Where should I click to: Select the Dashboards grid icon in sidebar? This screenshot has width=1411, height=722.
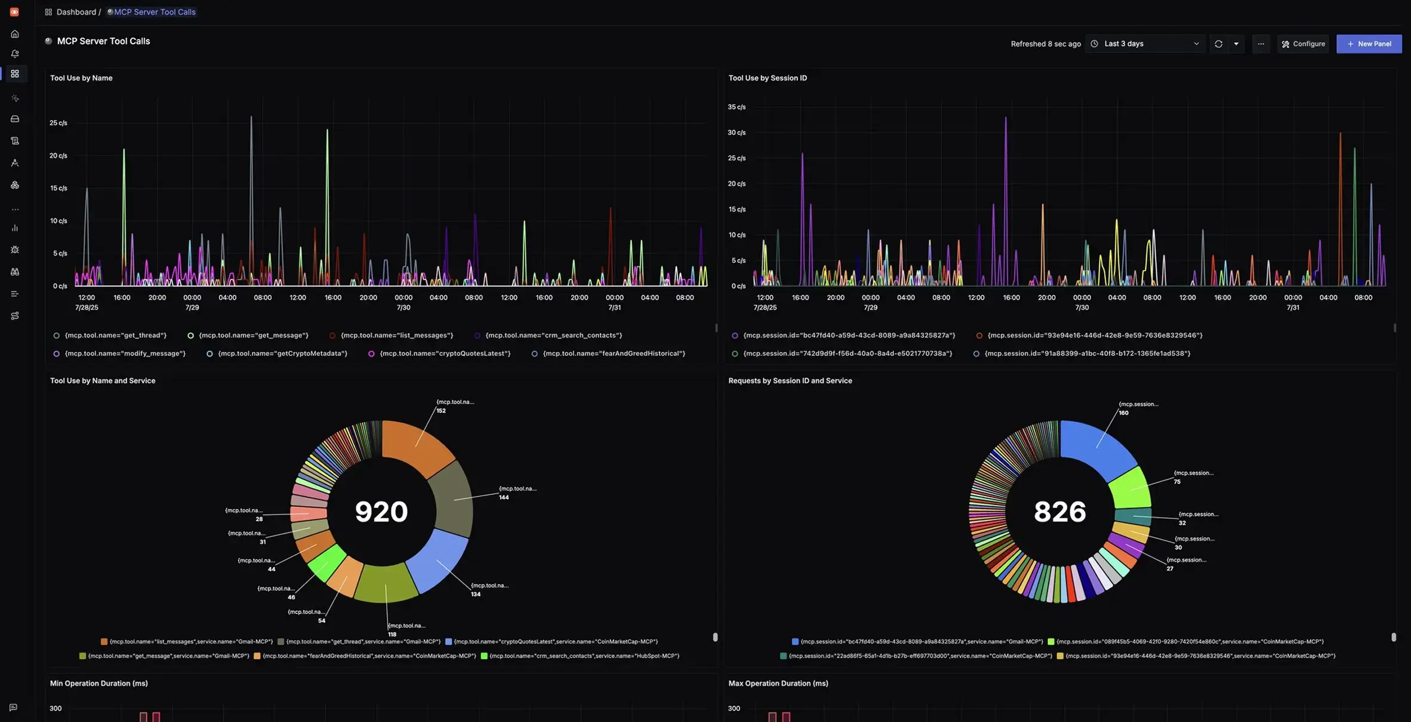coord(14,74)
